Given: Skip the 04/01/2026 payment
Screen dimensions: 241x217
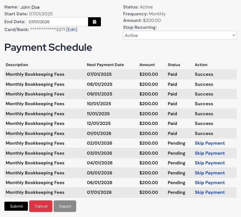Looking at the screenshot, I should click(210, 163).
